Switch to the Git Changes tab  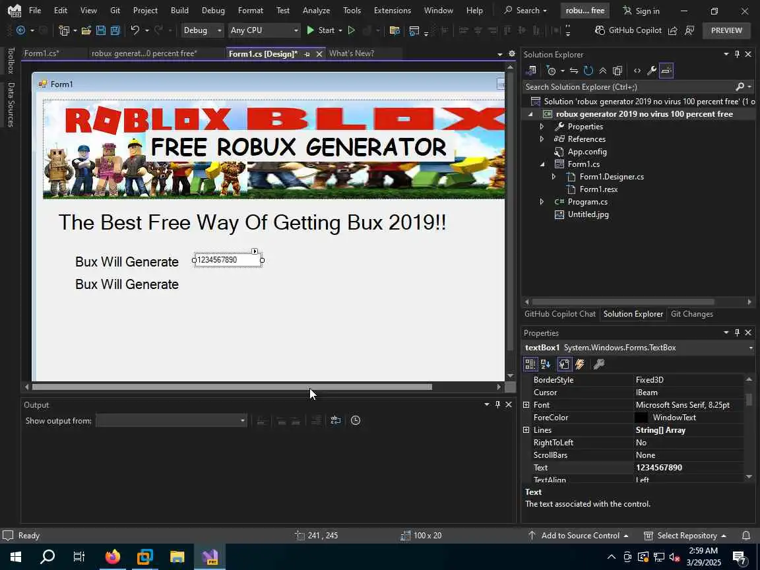(691, 313)
